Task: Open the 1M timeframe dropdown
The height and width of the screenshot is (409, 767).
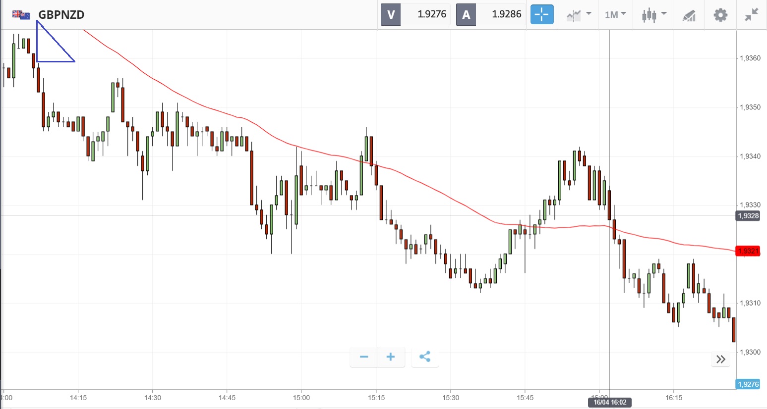Action: coord(615,15)
